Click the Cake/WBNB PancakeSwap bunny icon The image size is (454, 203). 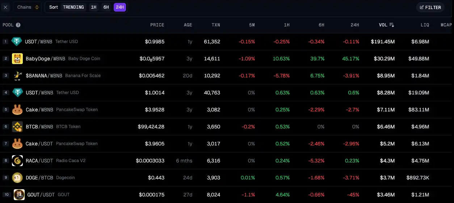[x=17, y=110]
